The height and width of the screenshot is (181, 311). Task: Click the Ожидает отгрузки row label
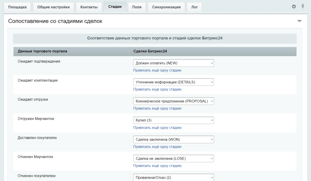pyautogui.click(x=33, y=99)
